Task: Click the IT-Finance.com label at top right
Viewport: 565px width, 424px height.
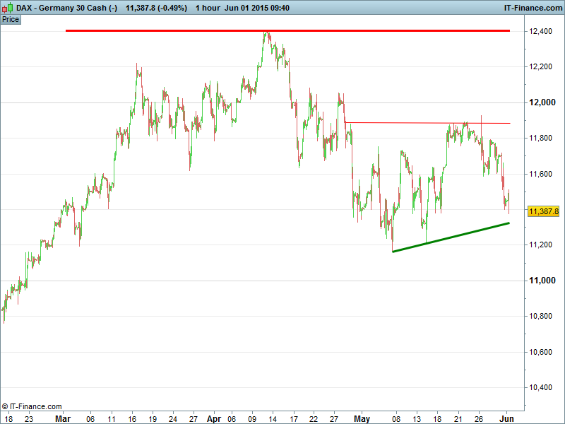Action: click(x=532, y=7)
